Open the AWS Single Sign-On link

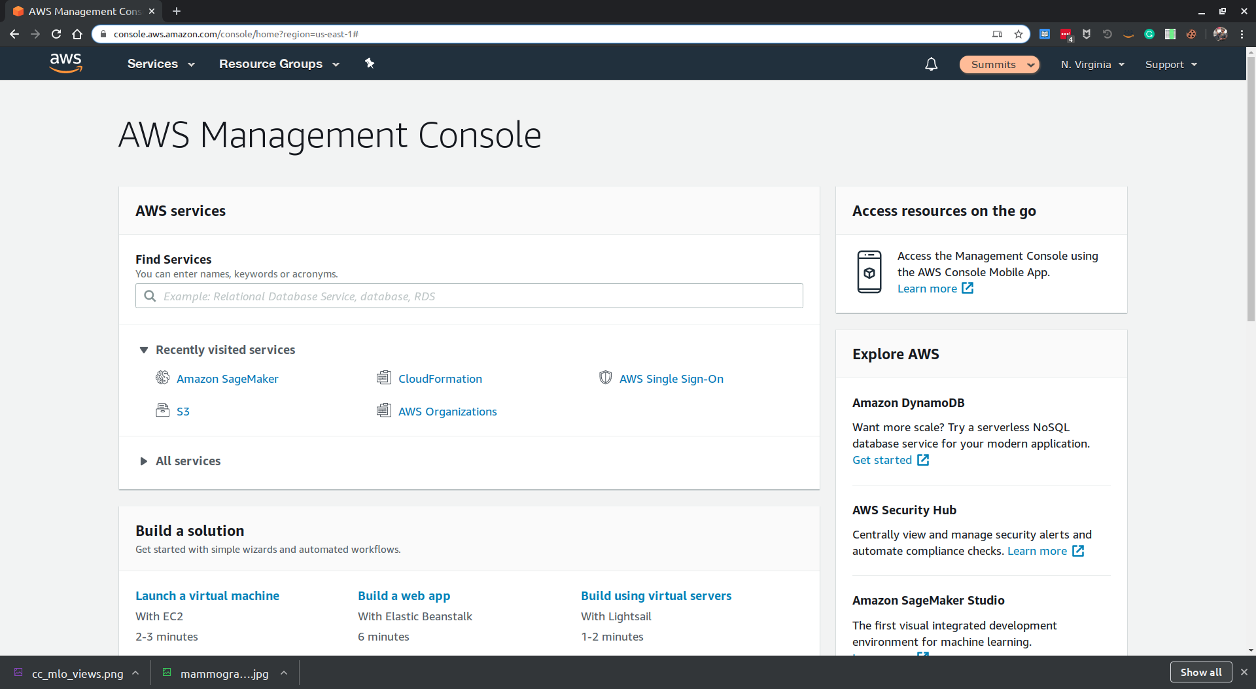(671, 379)
